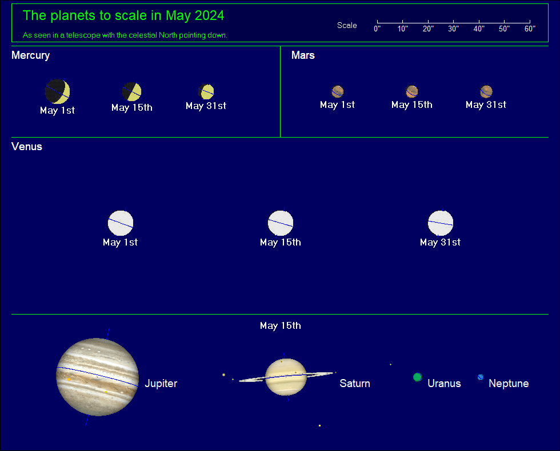Click the green Uranus disc

coord(418,377)
